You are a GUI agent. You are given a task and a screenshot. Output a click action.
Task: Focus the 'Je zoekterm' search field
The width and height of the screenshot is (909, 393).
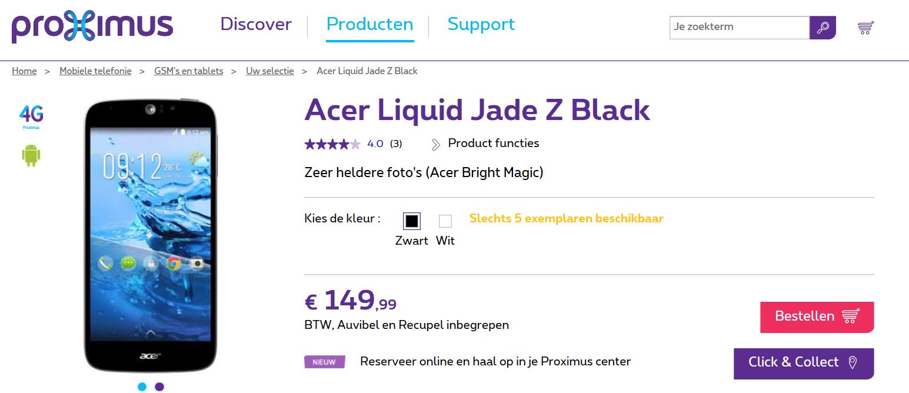point(739,28)
